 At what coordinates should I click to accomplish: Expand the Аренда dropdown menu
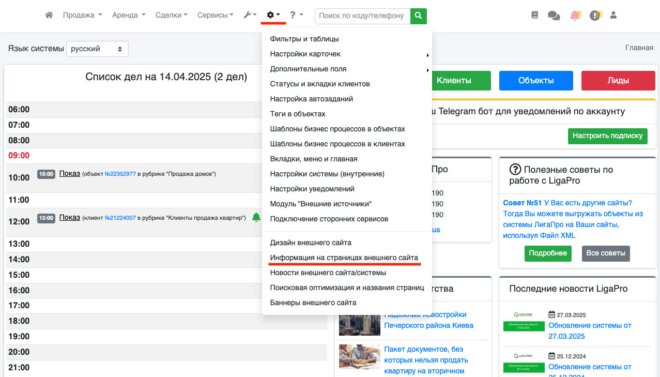[129, 16]
